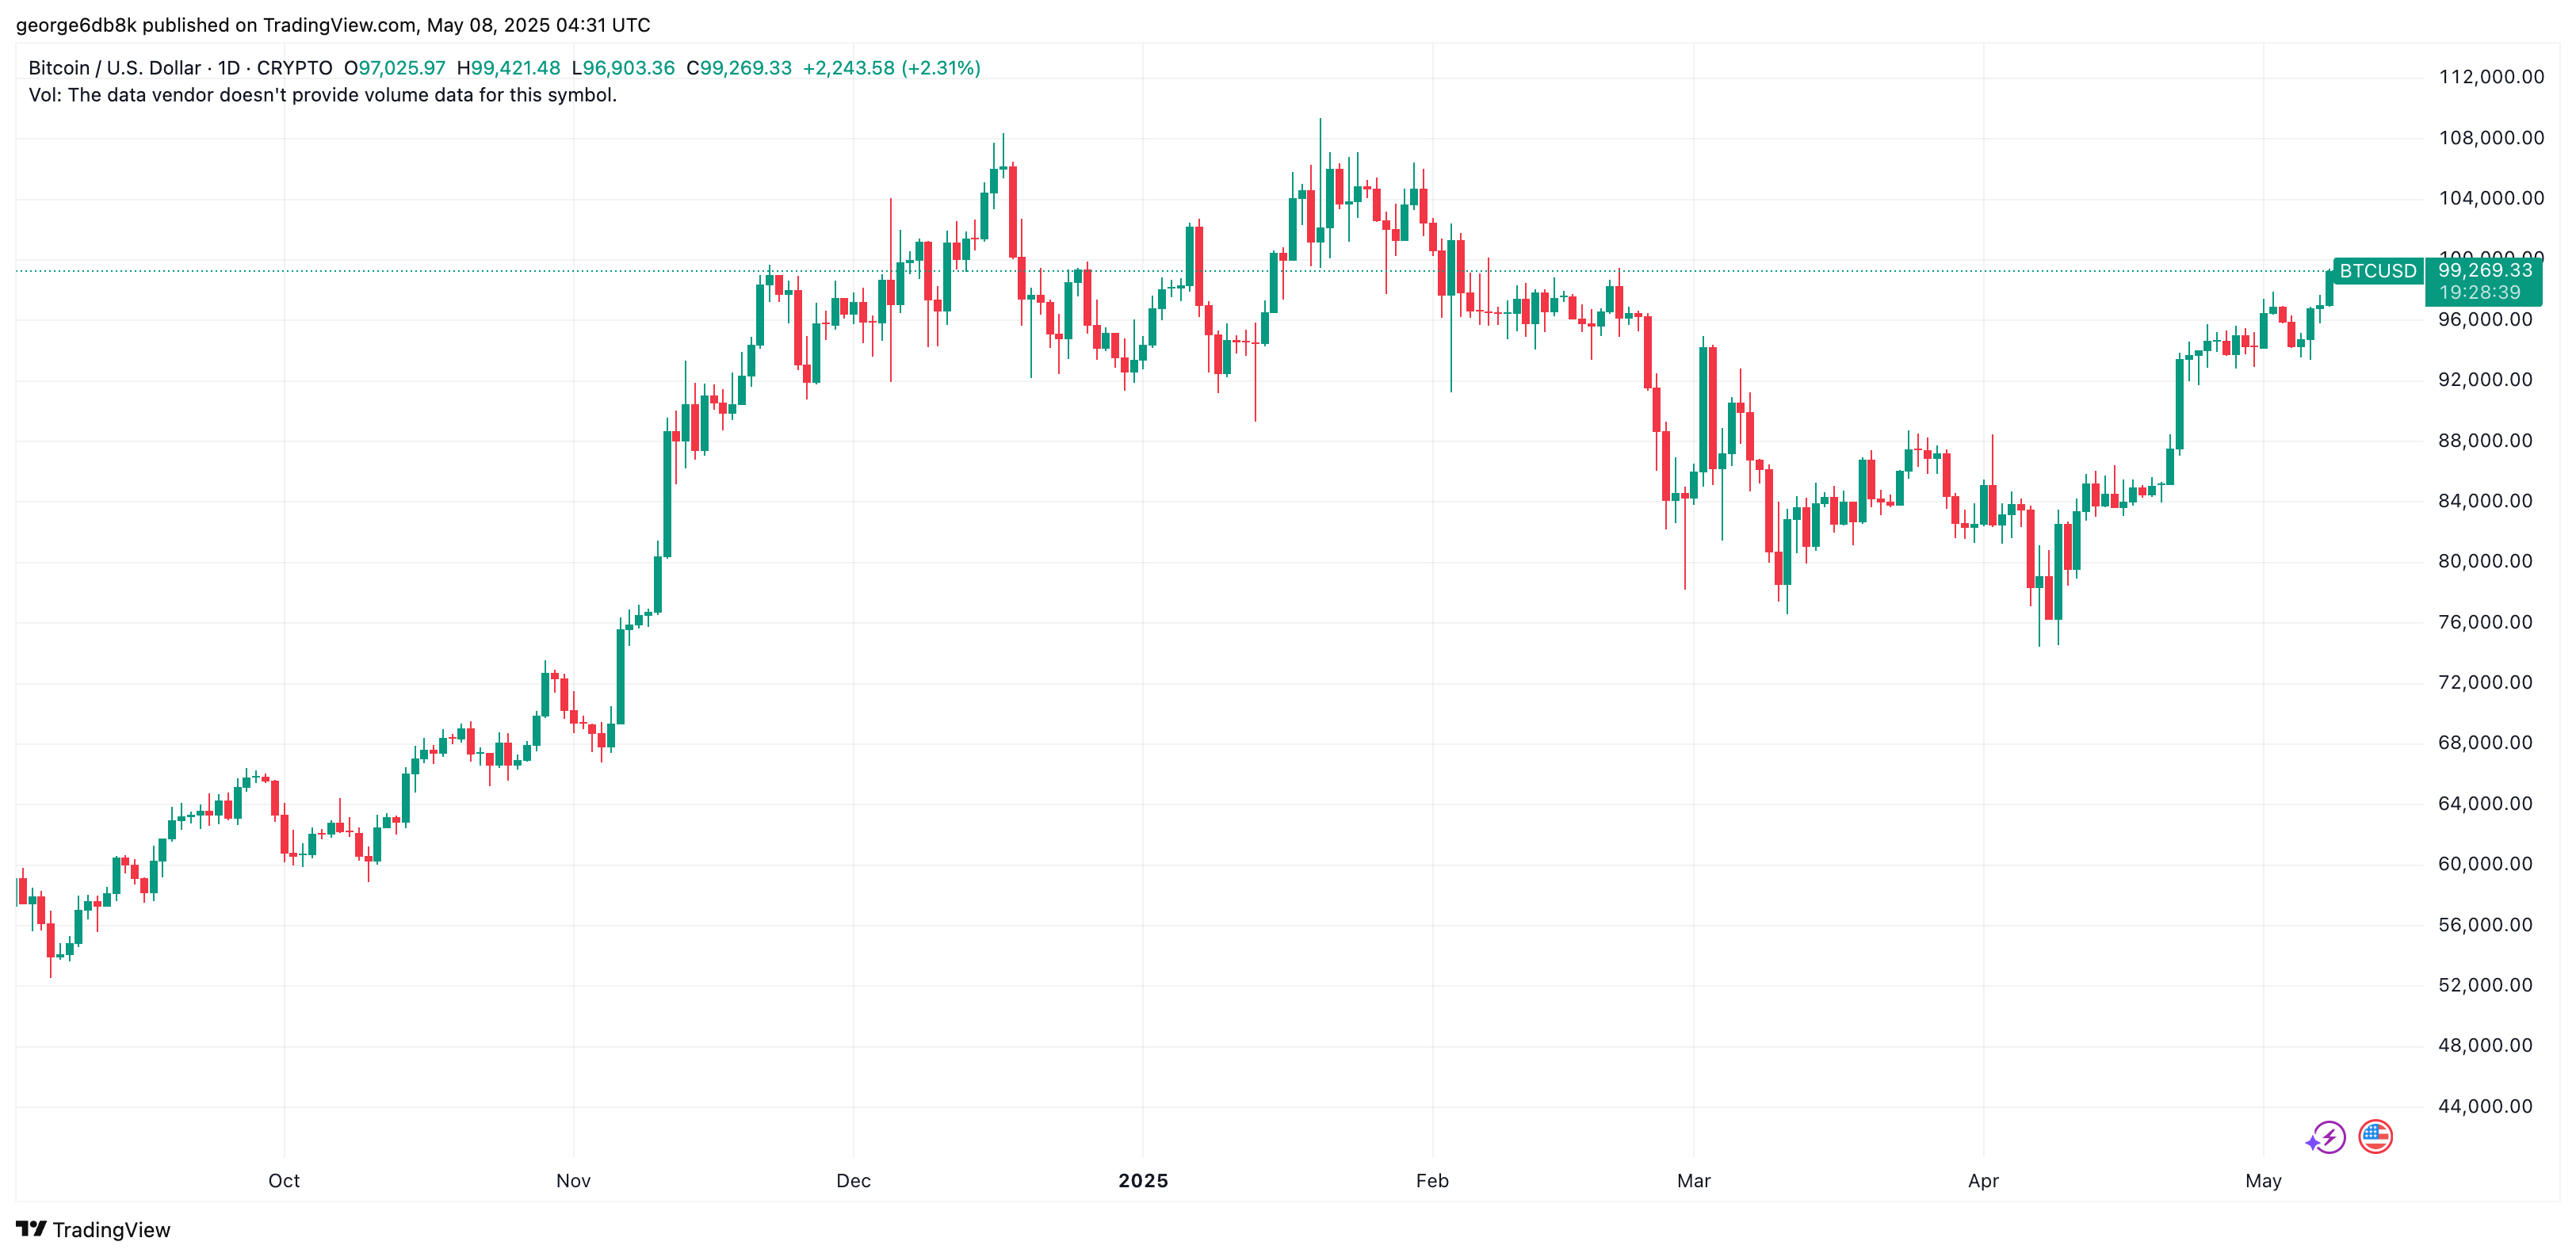2576x1257 pixels.
Task: Click the 76,000.00 price scale label
Action: [x=2485, y=622]
